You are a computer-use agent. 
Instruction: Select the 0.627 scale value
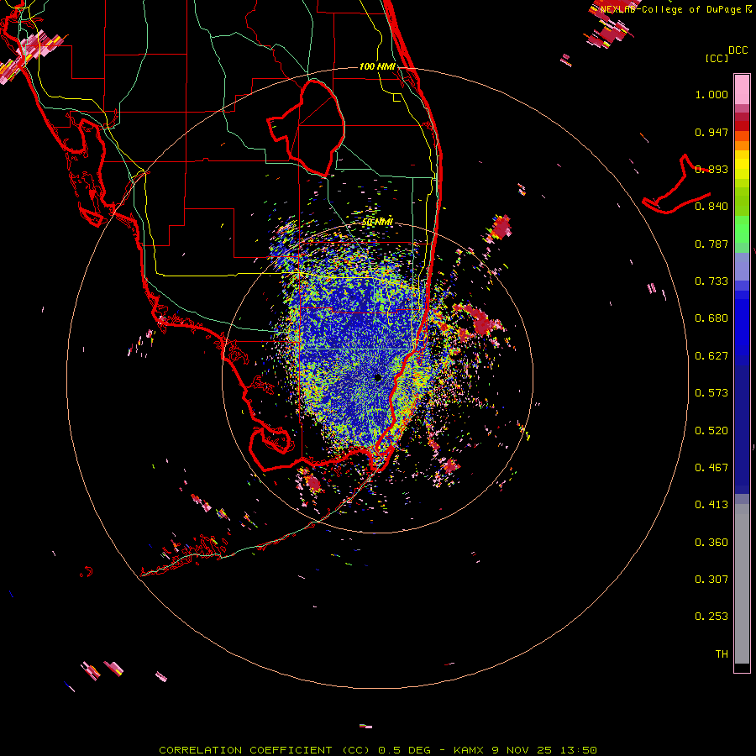point(711,356)
